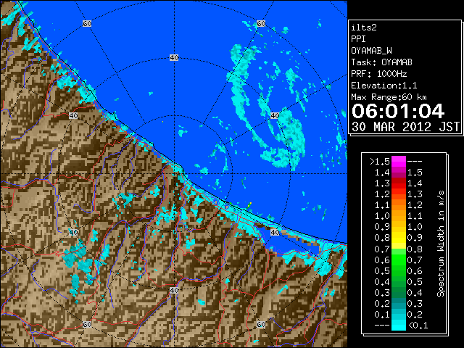Screen dimensions: 464x348
Task: Click the 40 range label due north
Action: point(174,58)
